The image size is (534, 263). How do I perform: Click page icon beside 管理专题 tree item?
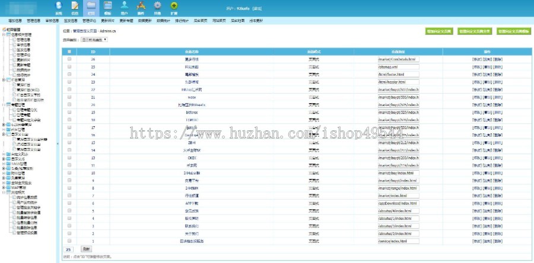14,115
